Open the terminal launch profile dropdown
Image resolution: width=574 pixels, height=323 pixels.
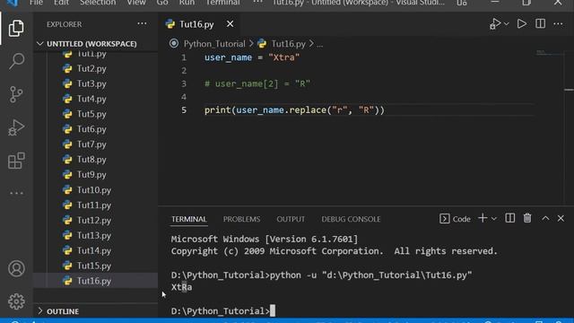click(x=494, y=219)
